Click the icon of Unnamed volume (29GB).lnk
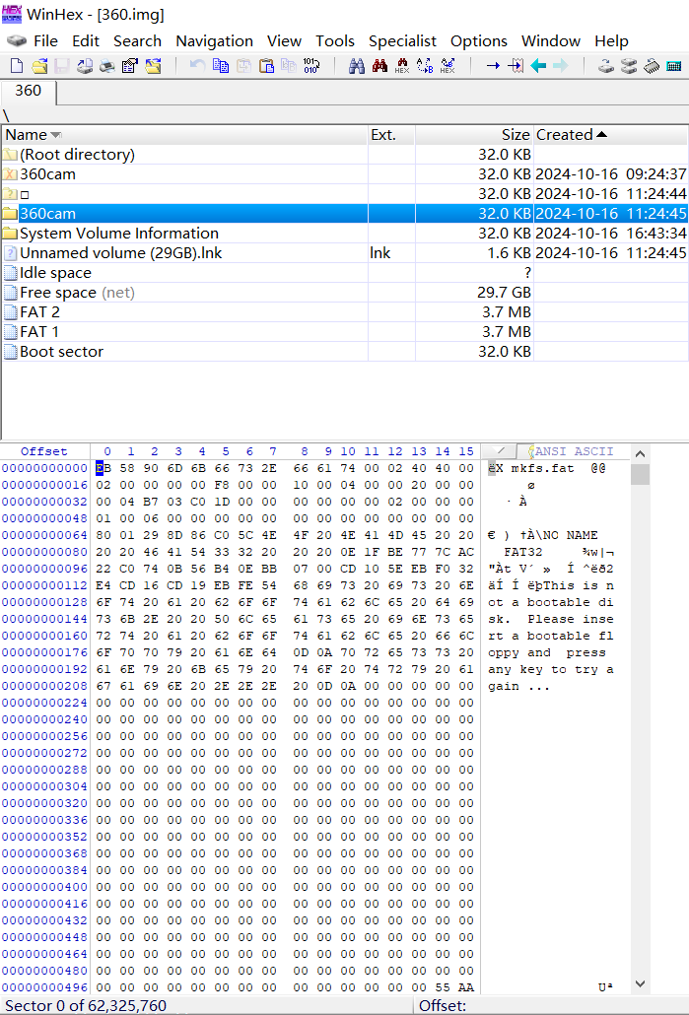The width and height of the screenshot is (689, 1015). [10, 253]
